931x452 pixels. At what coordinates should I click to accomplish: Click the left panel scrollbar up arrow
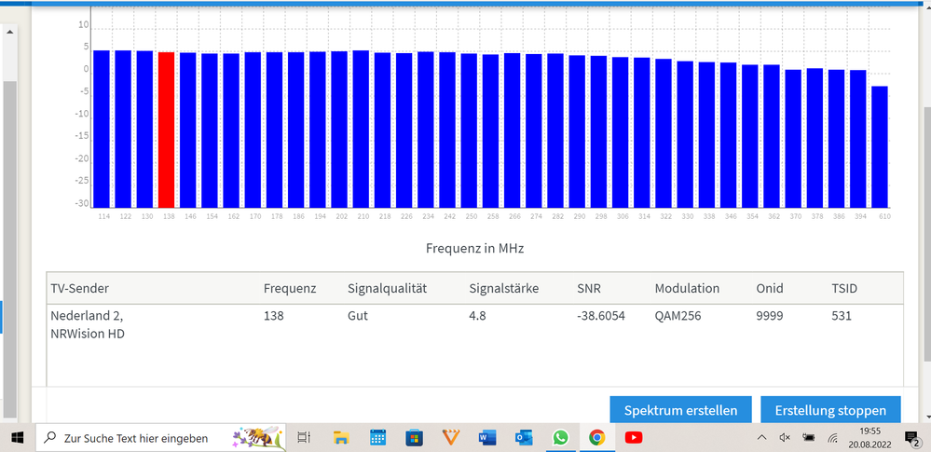point(9,33)
